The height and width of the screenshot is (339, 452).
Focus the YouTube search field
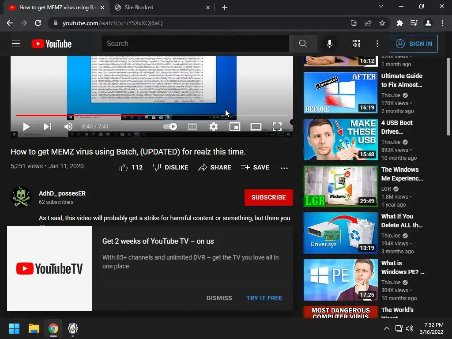tap(195, 44)
